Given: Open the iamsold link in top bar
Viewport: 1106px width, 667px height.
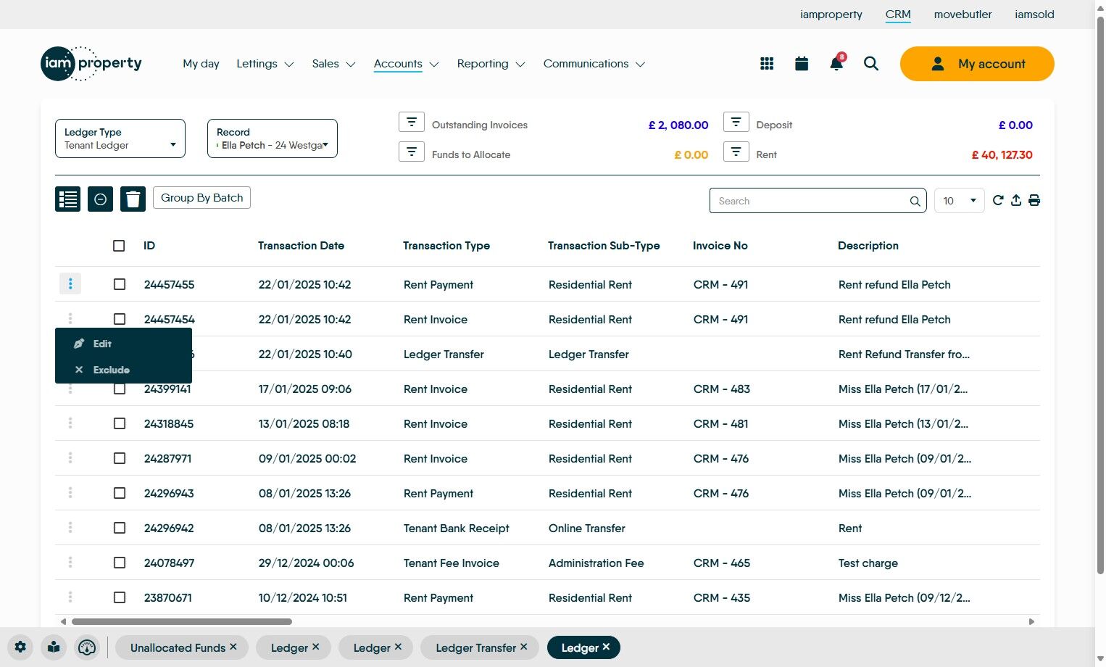Looking at the screenshot, I should [x=1034, y=14].
